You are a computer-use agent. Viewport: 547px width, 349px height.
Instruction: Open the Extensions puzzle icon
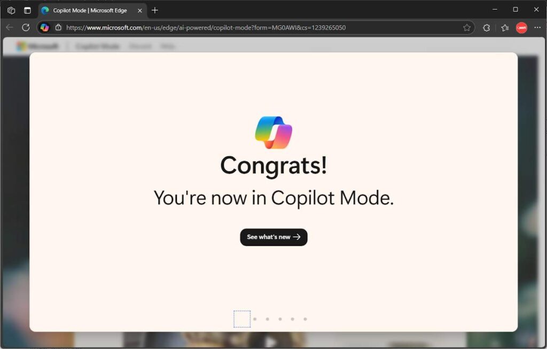coord(486,27)
